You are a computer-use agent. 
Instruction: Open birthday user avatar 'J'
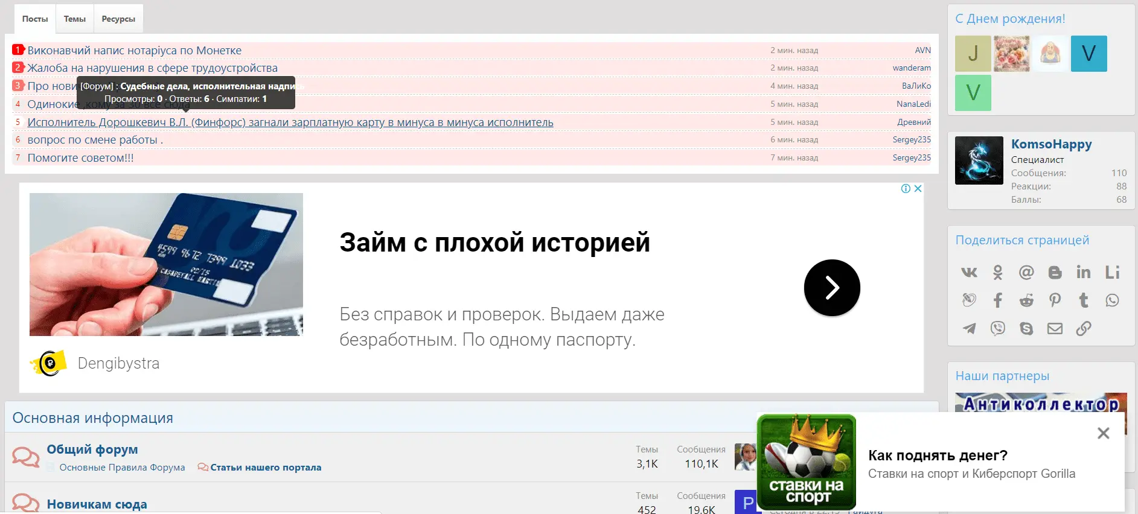point(973,54)
